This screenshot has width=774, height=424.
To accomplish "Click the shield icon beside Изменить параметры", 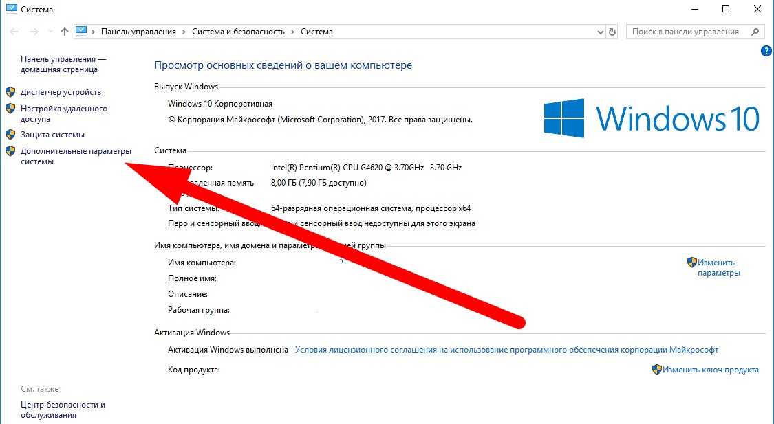I will coord(691,263).
